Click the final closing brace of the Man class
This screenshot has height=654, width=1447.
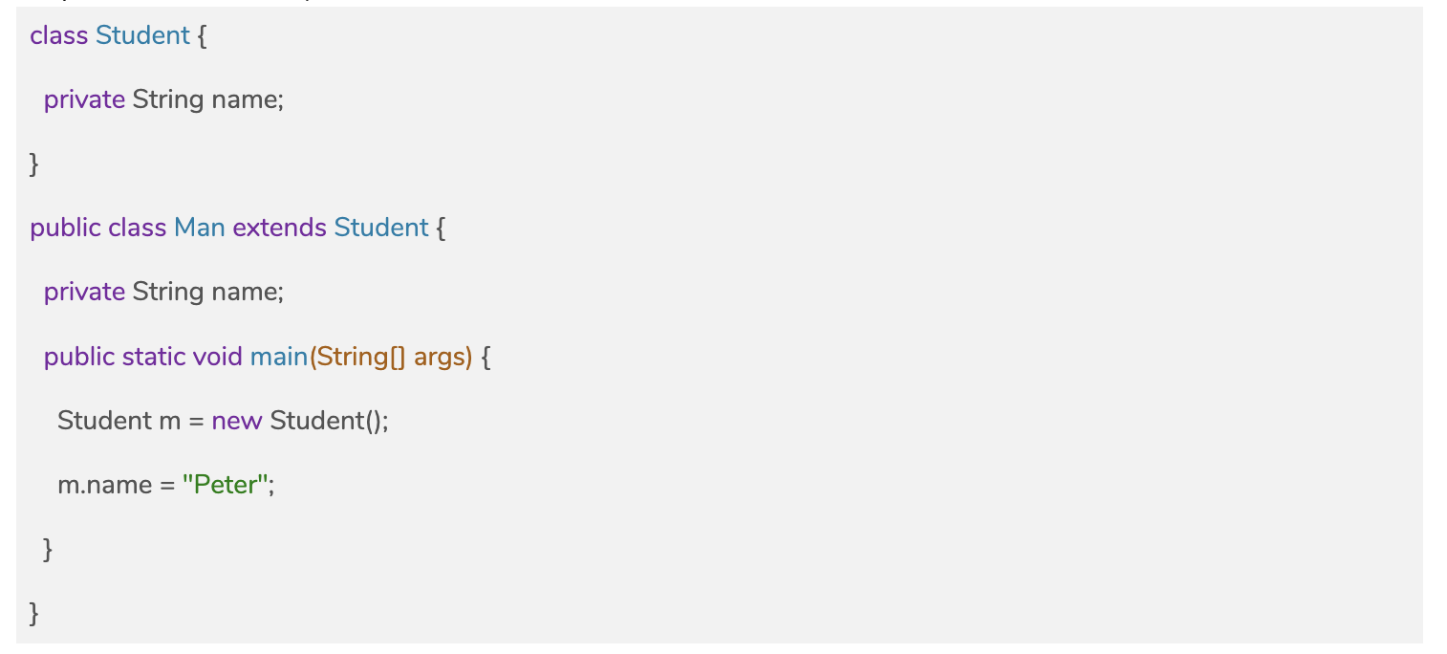click(x=34, y=613)
